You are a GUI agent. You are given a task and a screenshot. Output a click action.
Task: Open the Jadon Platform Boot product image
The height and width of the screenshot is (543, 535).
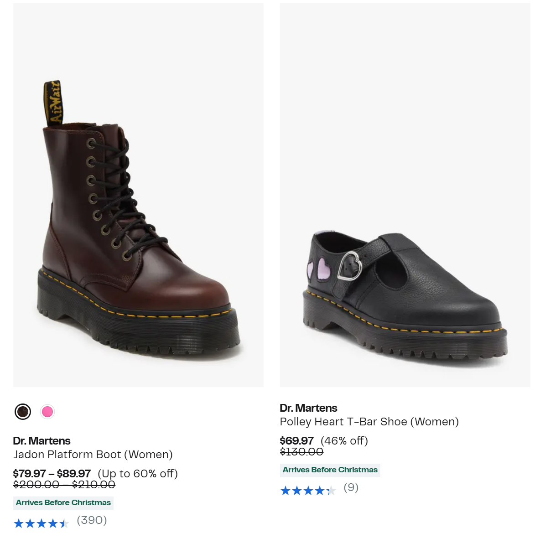(x=138, y=195)
